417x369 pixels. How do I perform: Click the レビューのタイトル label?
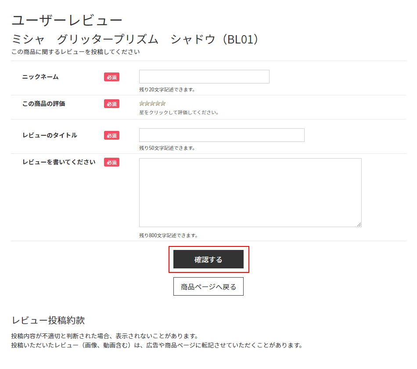[x=50, y=135]
